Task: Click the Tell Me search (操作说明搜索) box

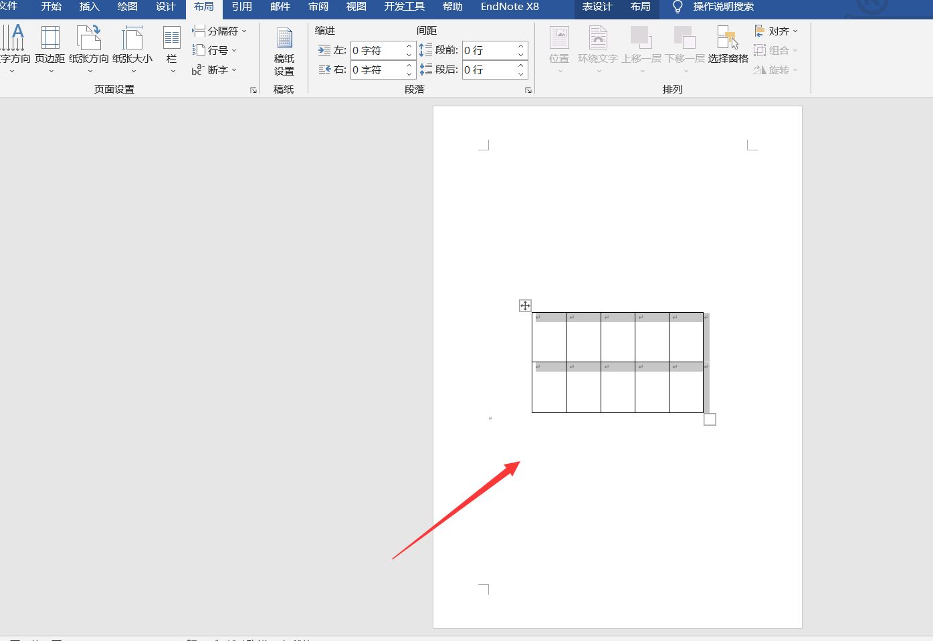Action: click(x=723, y=7)
